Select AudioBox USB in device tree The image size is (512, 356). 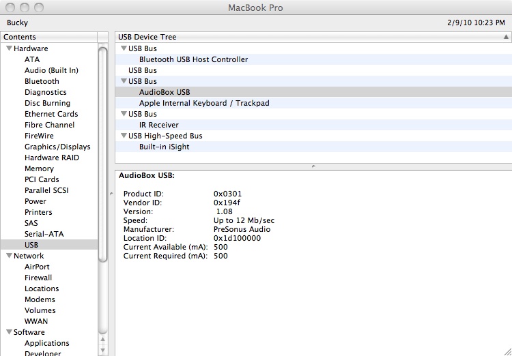(313, 92)
